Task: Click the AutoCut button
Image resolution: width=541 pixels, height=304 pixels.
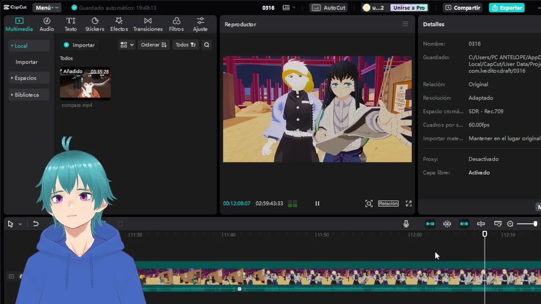Action: (329, 8)
